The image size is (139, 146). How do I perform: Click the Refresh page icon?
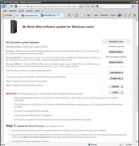click(88, 6)
